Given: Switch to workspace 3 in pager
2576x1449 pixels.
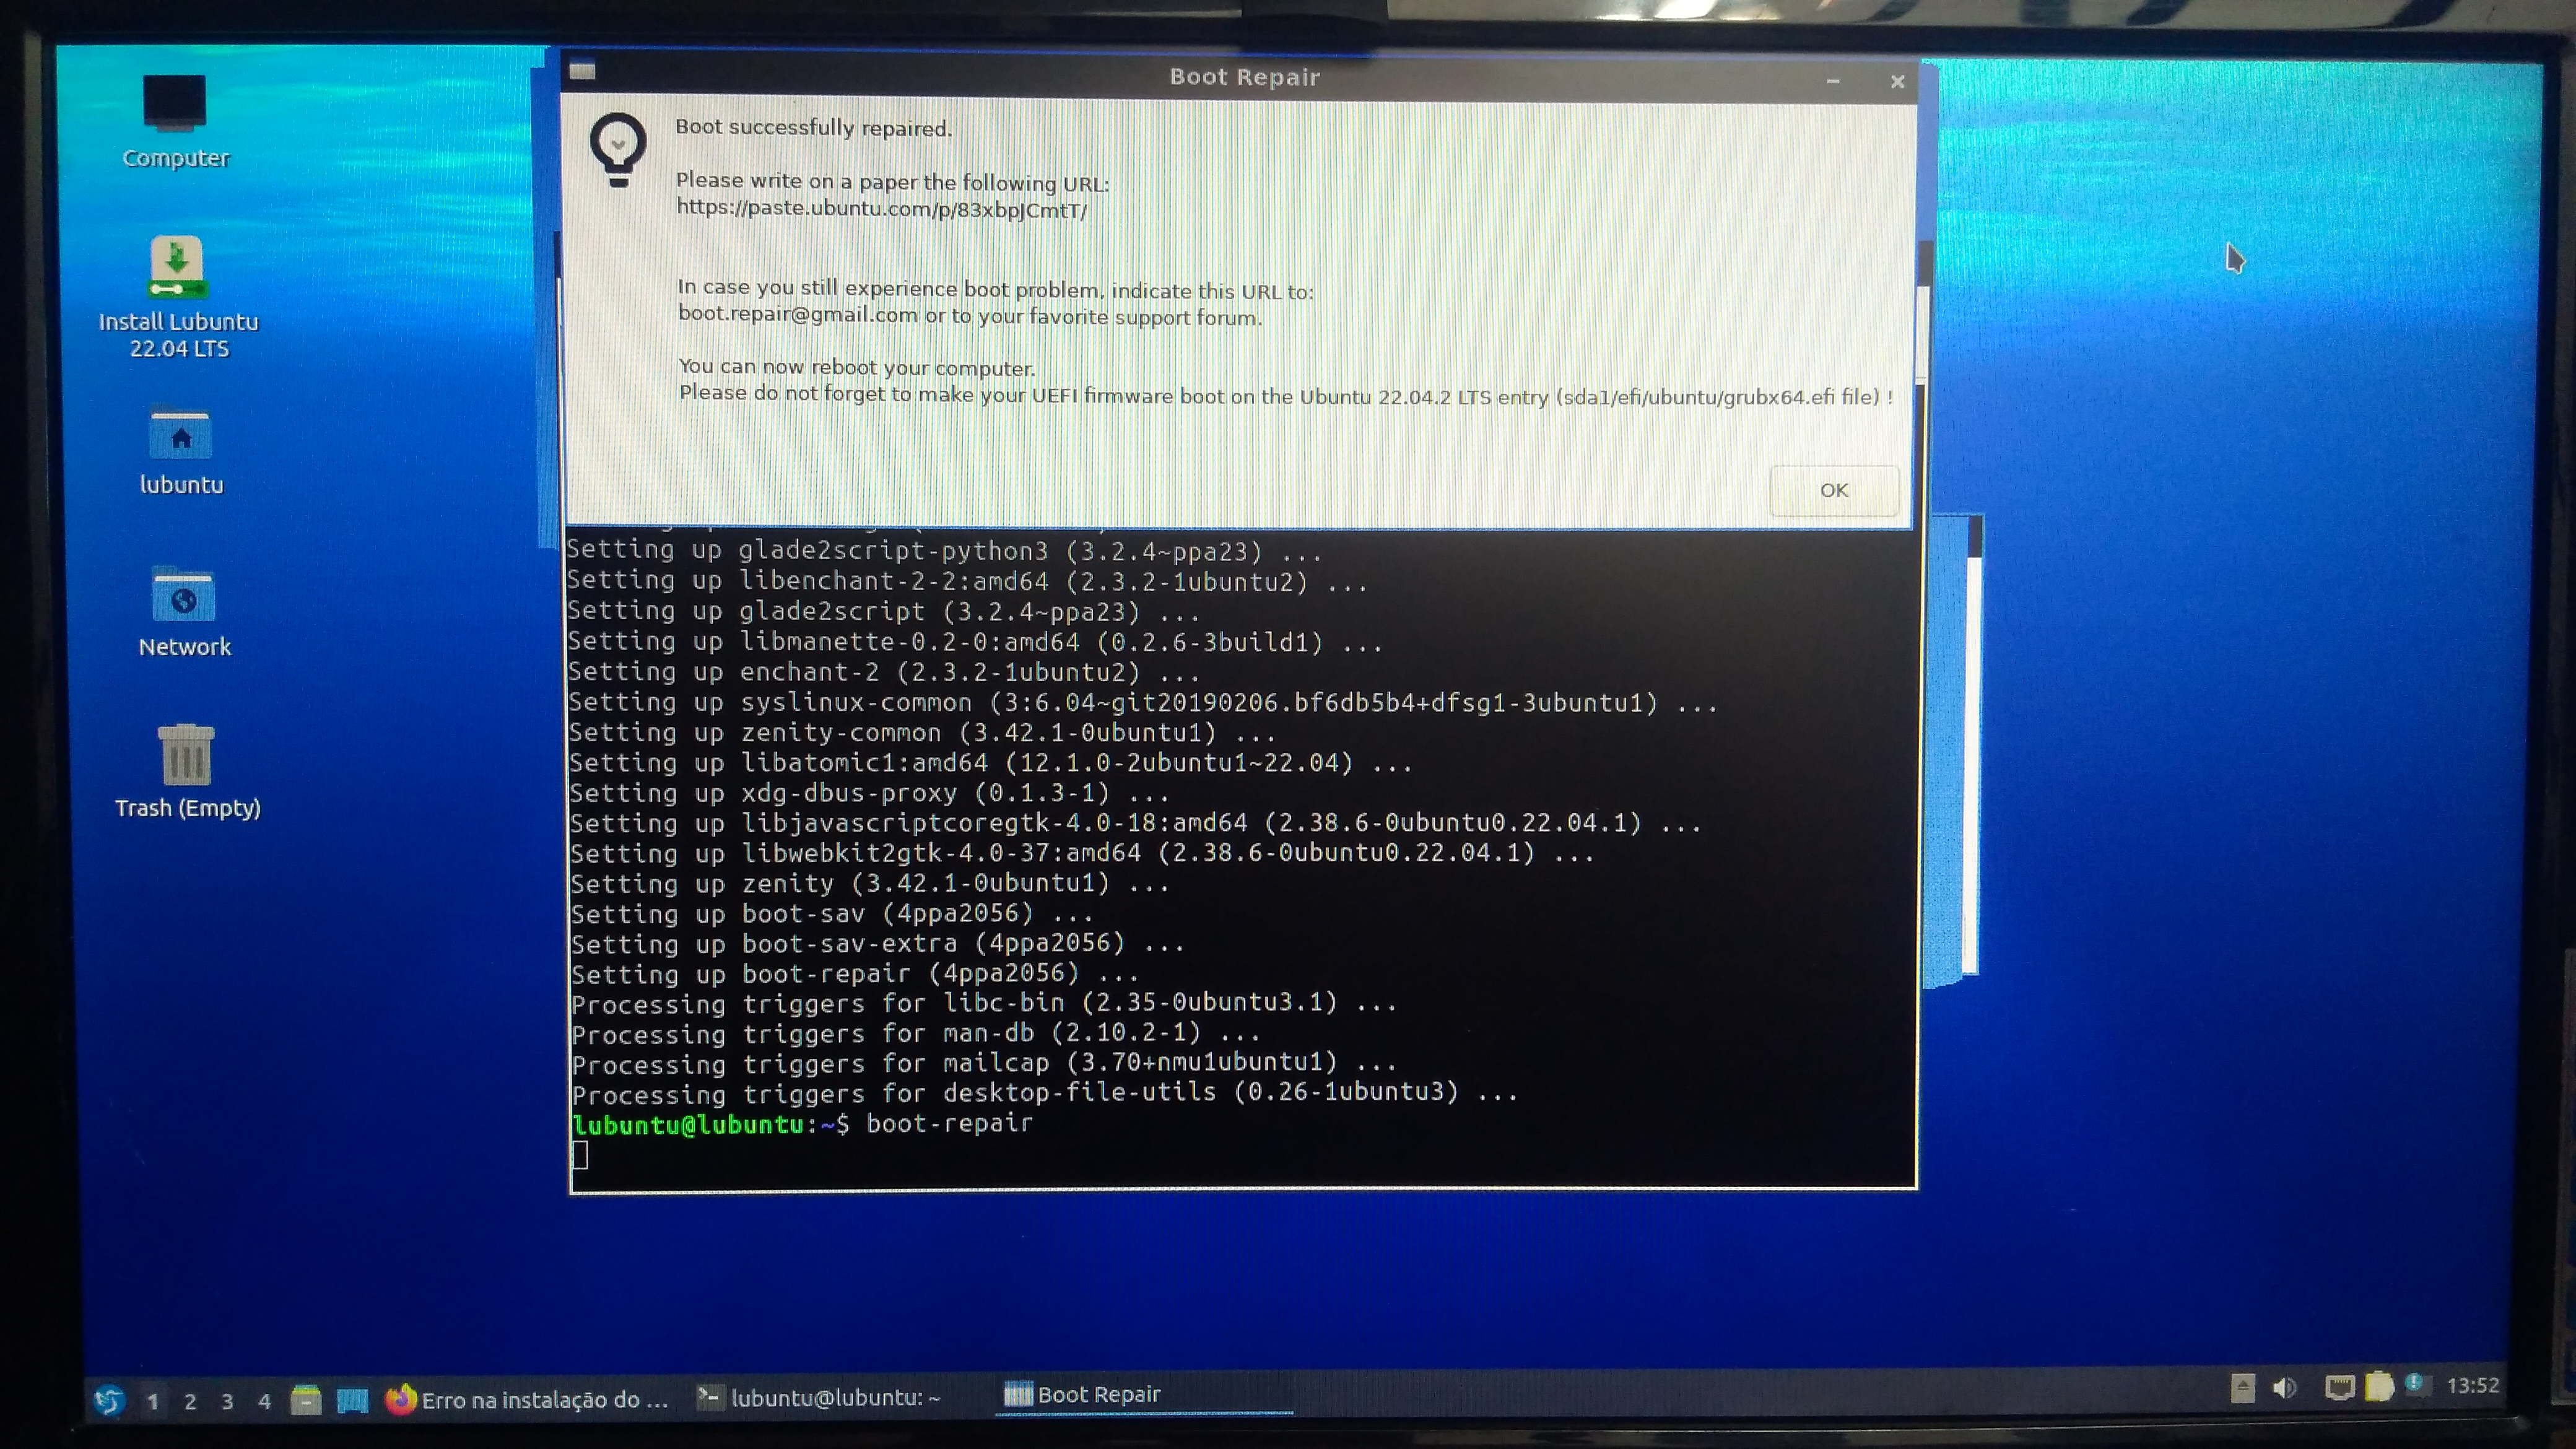Looking at the screenshot, I should 227,1401.
